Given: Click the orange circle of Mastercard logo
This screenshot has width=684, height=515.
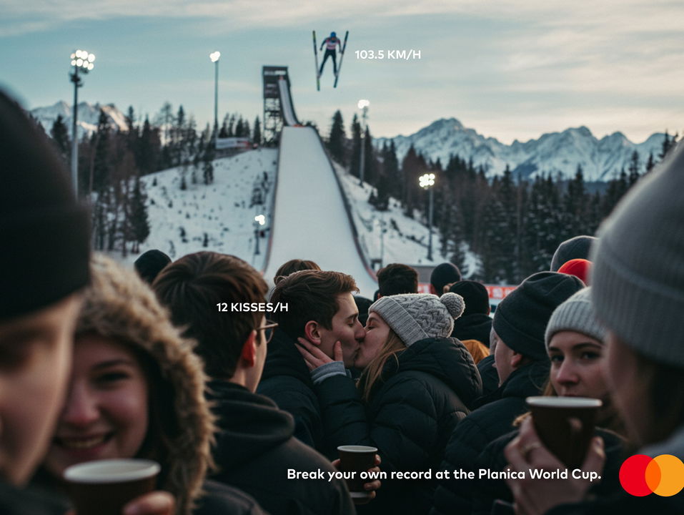Looking at the screenshot, I should pos(665,475).
